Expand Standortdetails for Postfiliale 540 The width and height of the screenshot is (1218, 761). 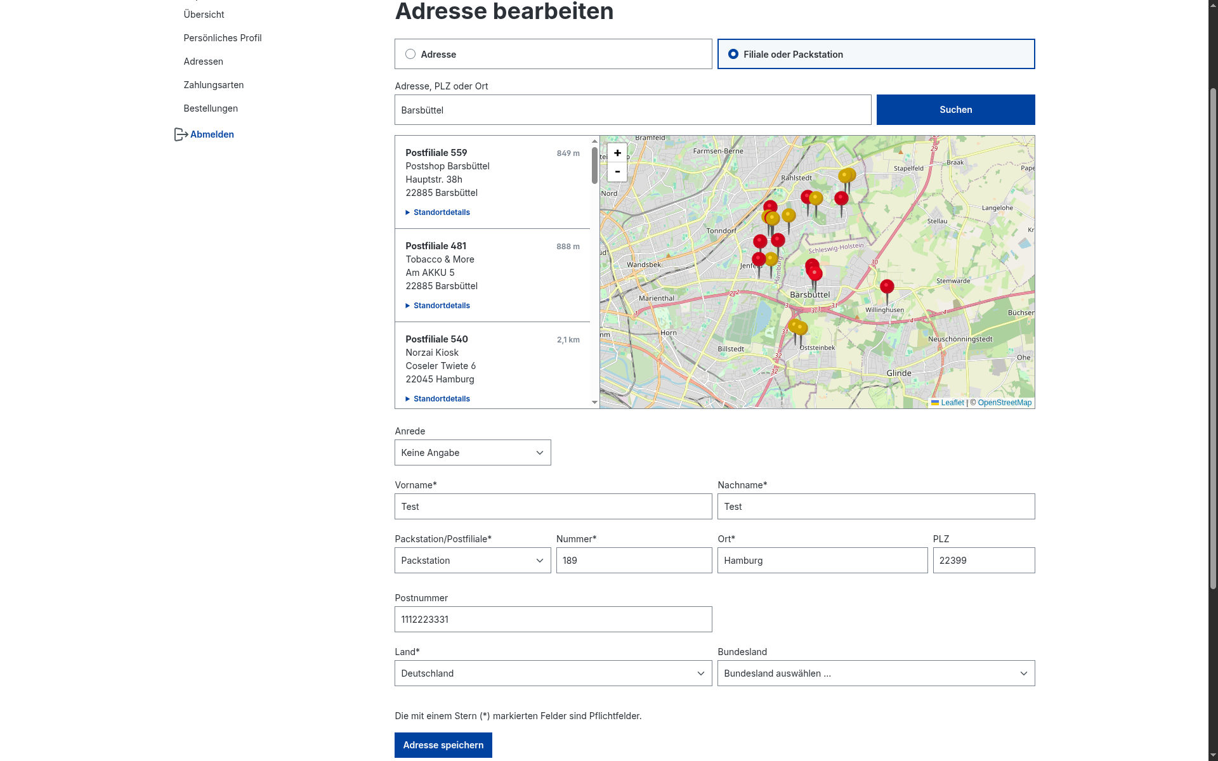click(438, 399)
